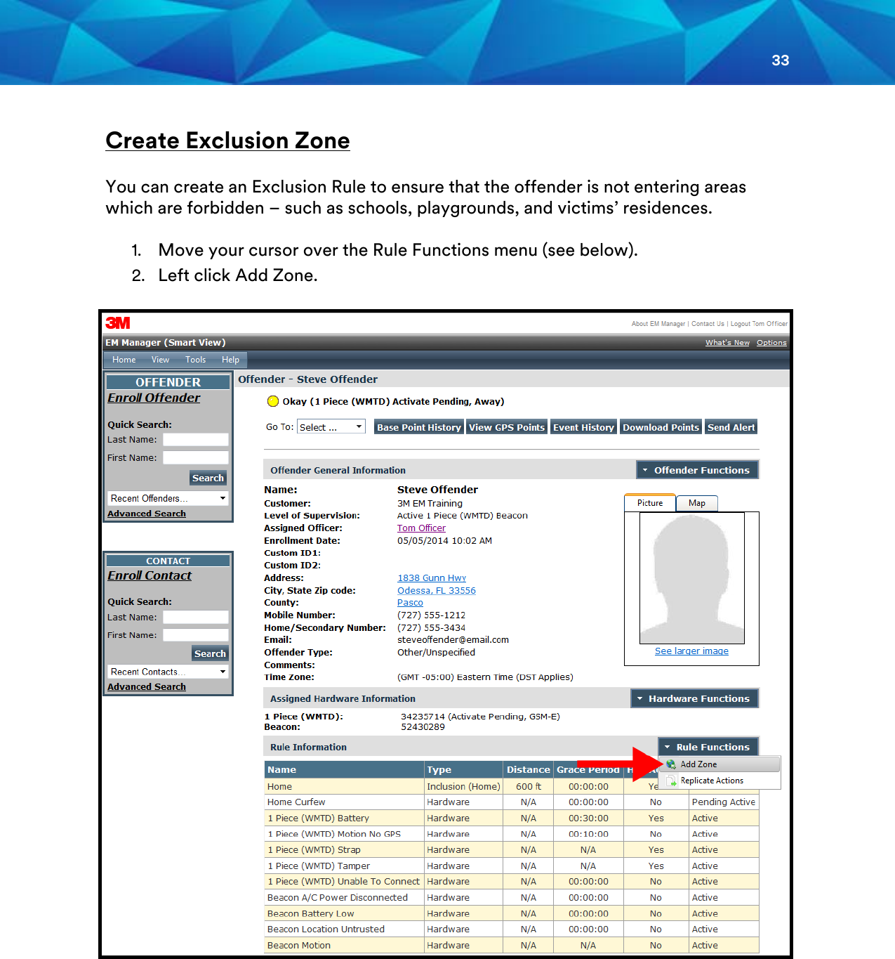
Task: Click Beacon Location Untrusted rule
Action: tap(326, 929)
